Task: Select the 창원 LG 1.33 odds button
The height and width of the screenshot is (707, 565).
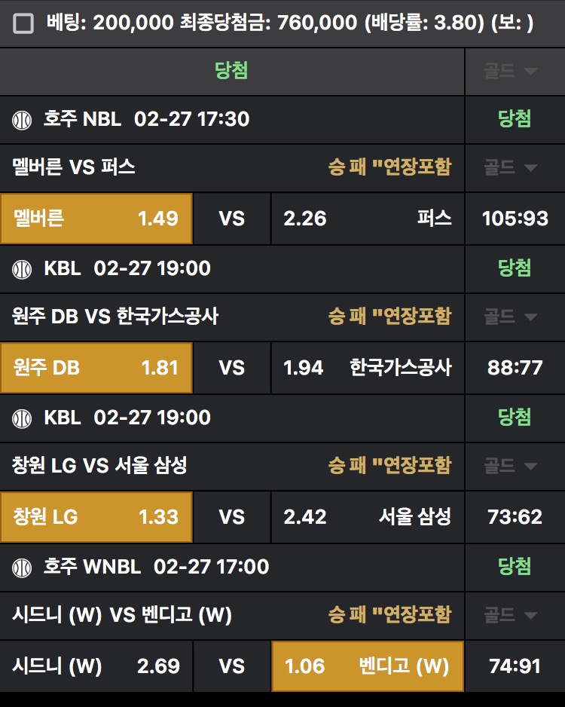Action: (x=96, y=517)
